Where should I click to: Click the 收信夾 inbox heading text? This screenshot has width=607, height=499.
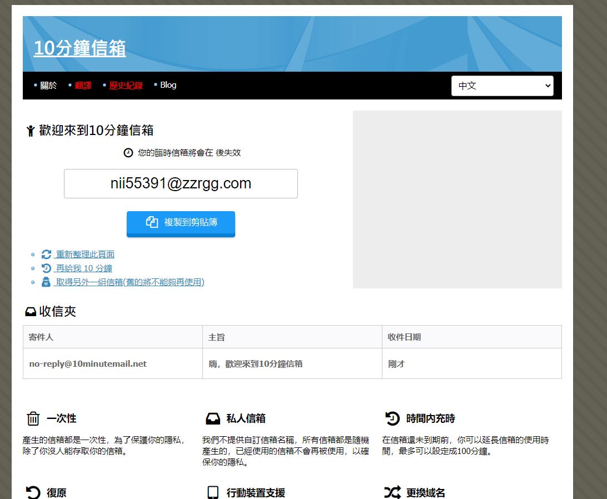57,312
